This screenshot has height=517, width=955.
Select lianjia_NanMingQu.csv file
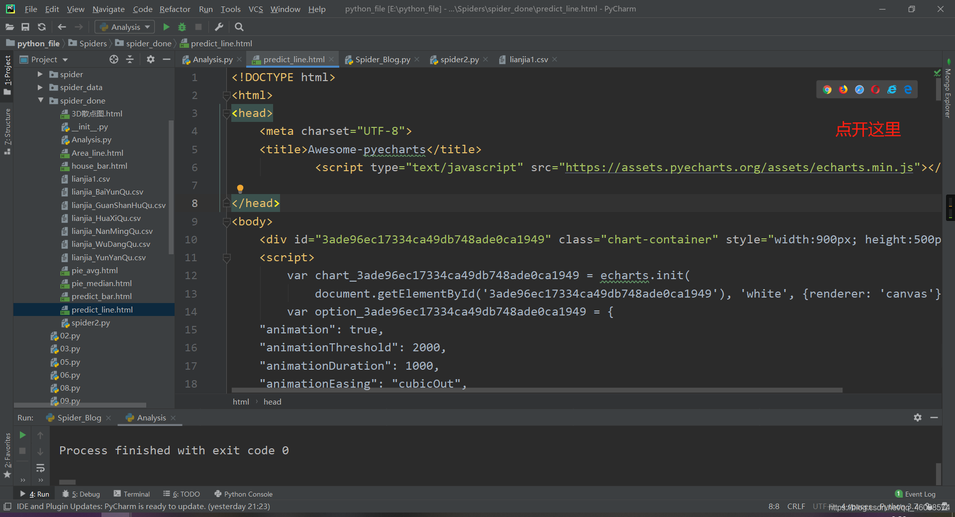[x=112, y=231]
